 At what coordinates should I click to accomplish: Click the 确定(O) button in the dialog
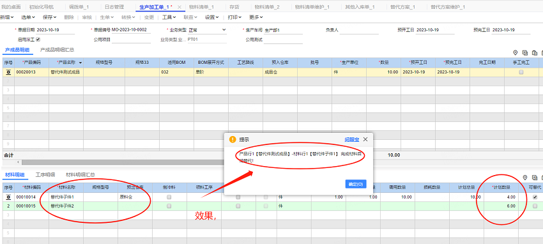(x=356, y=184)
